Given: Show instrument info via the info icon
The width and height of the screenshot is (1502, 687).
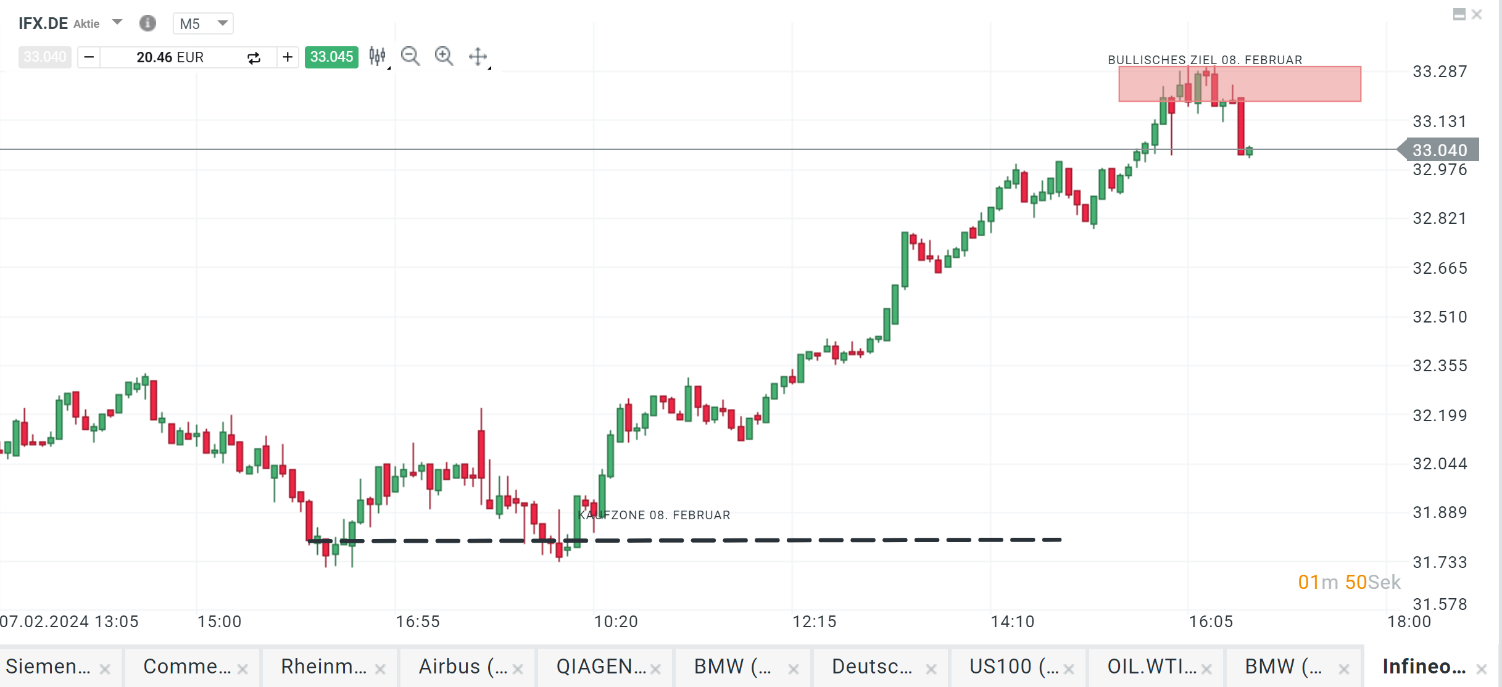Looking at the screenshot, I should [x=147, y=23].
